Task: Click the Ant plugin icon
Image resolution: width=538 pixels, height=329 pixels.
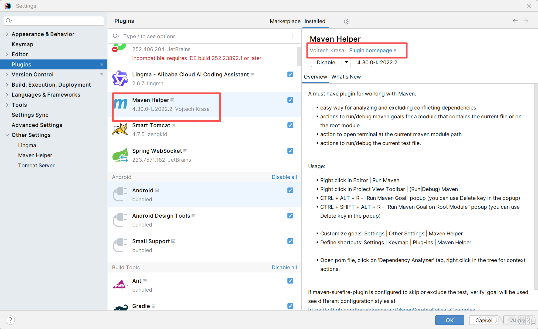Action: coord(120,285)
